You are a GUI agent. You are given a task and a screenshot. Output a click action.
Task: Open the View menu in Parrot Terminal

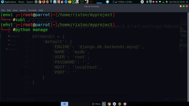15,10
